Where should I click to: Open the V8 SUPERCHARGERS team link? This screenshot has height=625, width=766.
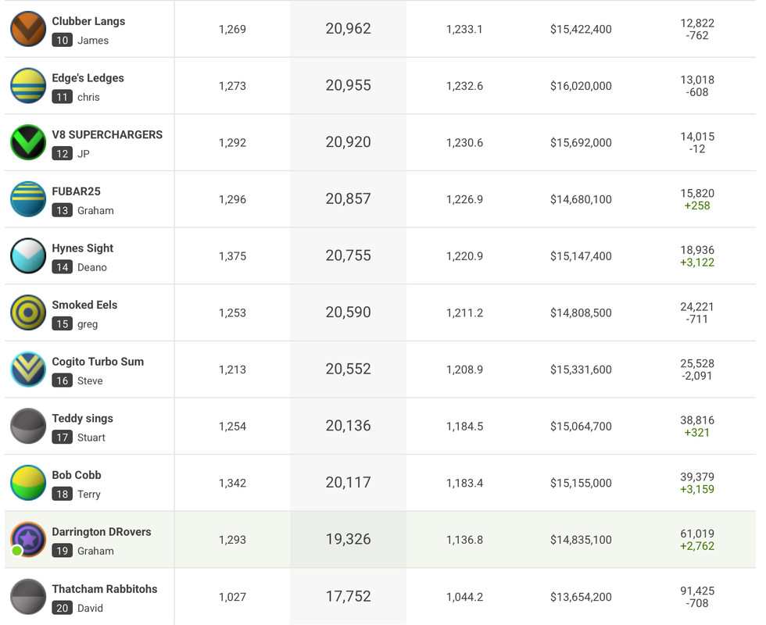point(107,134)
